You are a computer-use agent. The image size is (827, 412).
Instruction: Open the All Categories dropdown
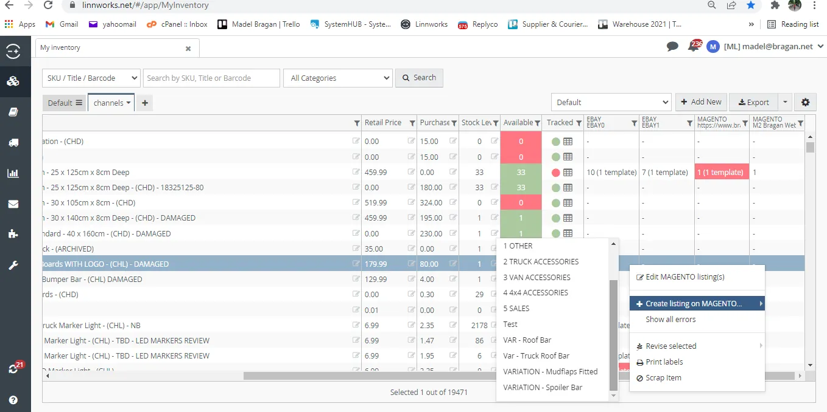click(x=338, y=78)
